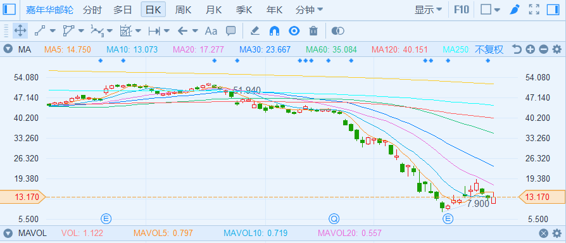Open wave tool dropdown arrow
Image resolution: width=566 pixels, height=243 pixels.
110,31
